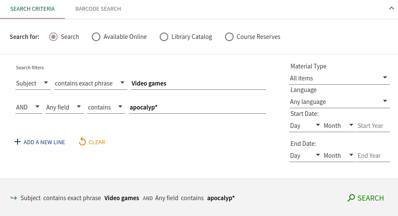Switch to the Barcode Search tab
The image size is (398, 216).
pos(98,9)
